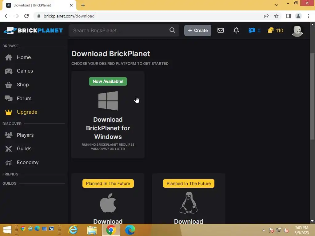The height and width of the screenshot is (236, 315).
Task: Open a new browser tab
Action: [x=83, y=5]
